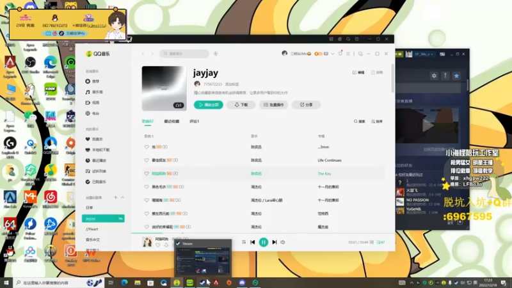This screenshot has height=288, width=512.
Task: Click the MV icon on 最佳损友
Action: tap(175, 161)
